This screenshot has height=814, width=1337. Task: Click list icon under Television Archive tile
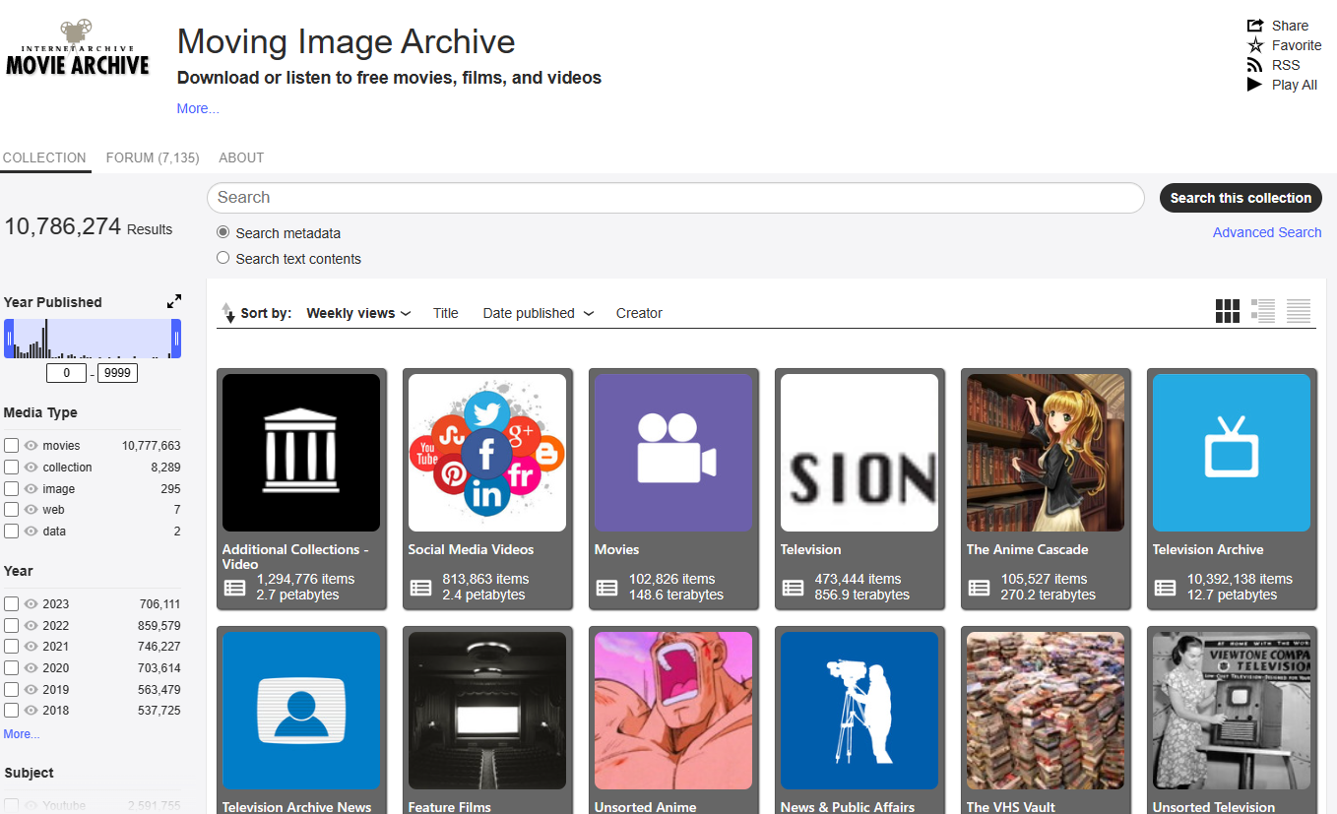1165,588
